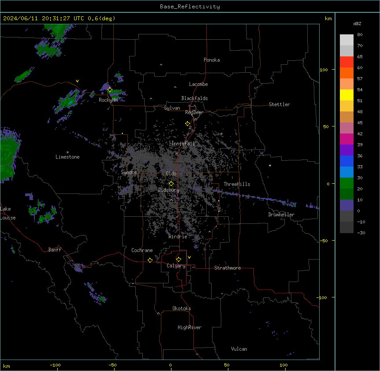
Task: Click the Blackfalds city label
Action: click(x=194, y=98)
